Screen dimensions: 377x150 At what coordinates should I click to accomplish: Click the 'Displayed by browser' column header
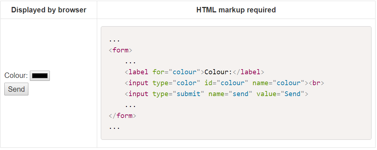(x=49, y=10)
